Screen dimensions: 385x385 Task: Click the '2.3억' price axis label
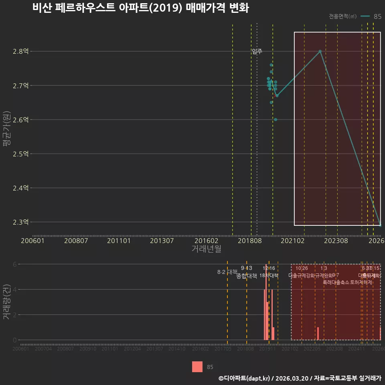tap(20, 222)
